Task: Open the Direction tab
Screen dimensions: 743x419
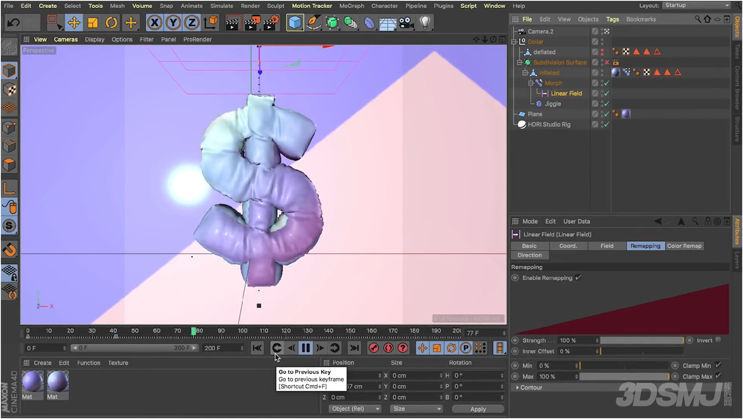Action: point(529,255)
